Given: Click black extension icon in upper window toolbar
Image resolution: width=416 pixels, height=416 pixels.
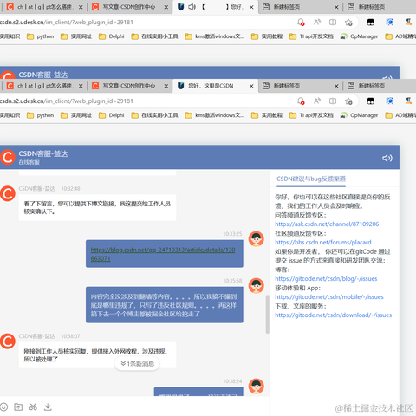Looking at the screenshot, I should pos(371,23).
